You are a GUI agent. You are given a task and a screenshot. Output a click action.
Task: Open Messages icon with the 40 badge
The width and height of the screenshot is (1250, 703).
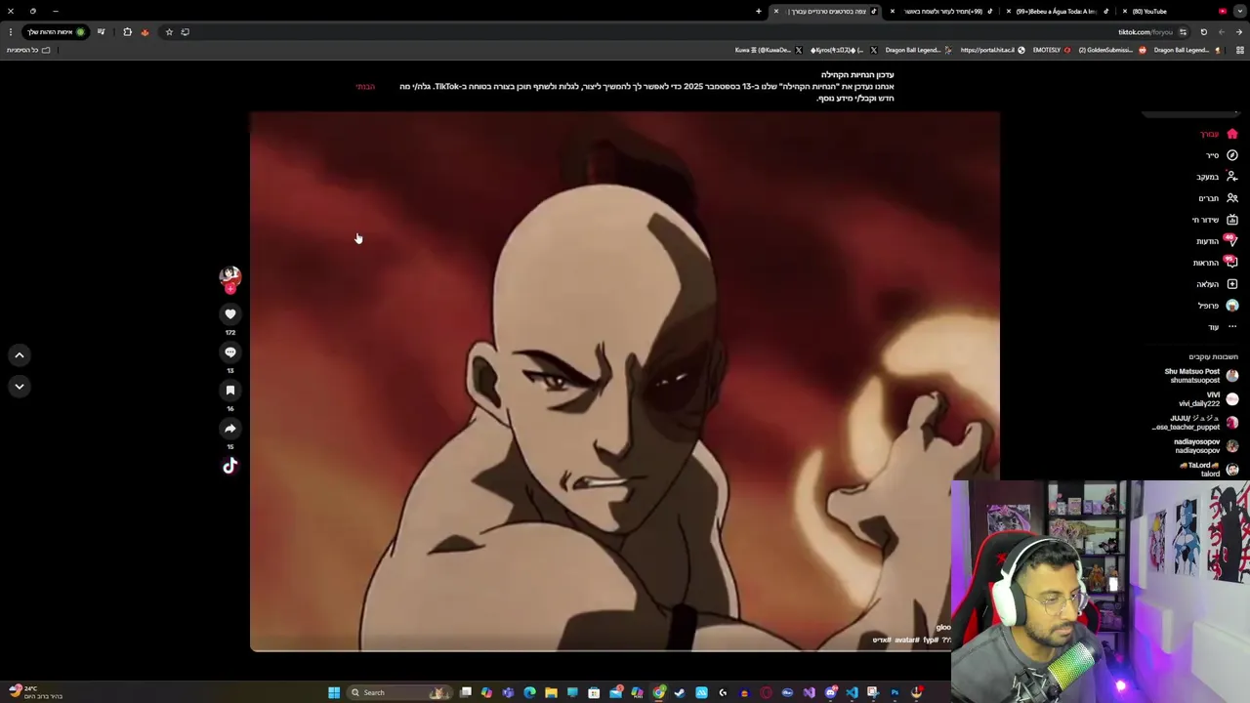point(1231,240)
